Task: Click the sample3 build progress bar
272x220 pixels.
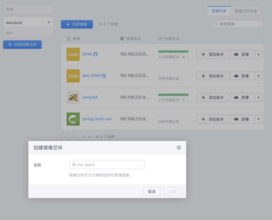Action: [173, 95]
